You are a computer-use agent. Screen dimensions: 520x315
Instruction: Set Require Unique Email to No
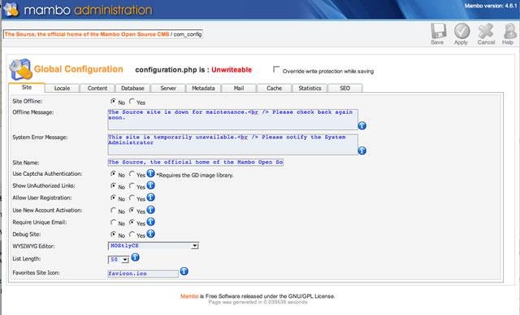coord(114,222)
